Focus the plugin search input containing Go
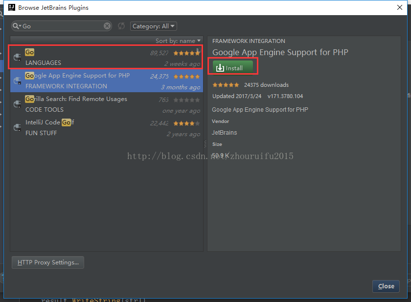This screenshot has width=411, height=302. 63,26
